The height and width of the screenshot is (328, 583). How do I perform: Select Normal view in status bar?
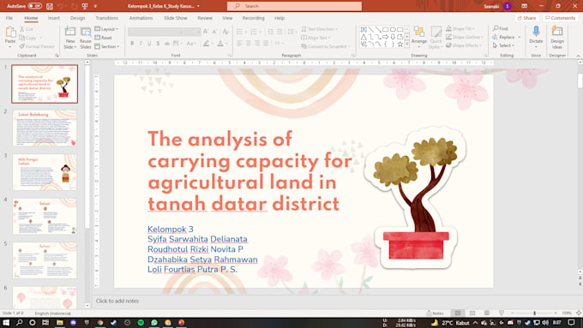pos(458,313)
